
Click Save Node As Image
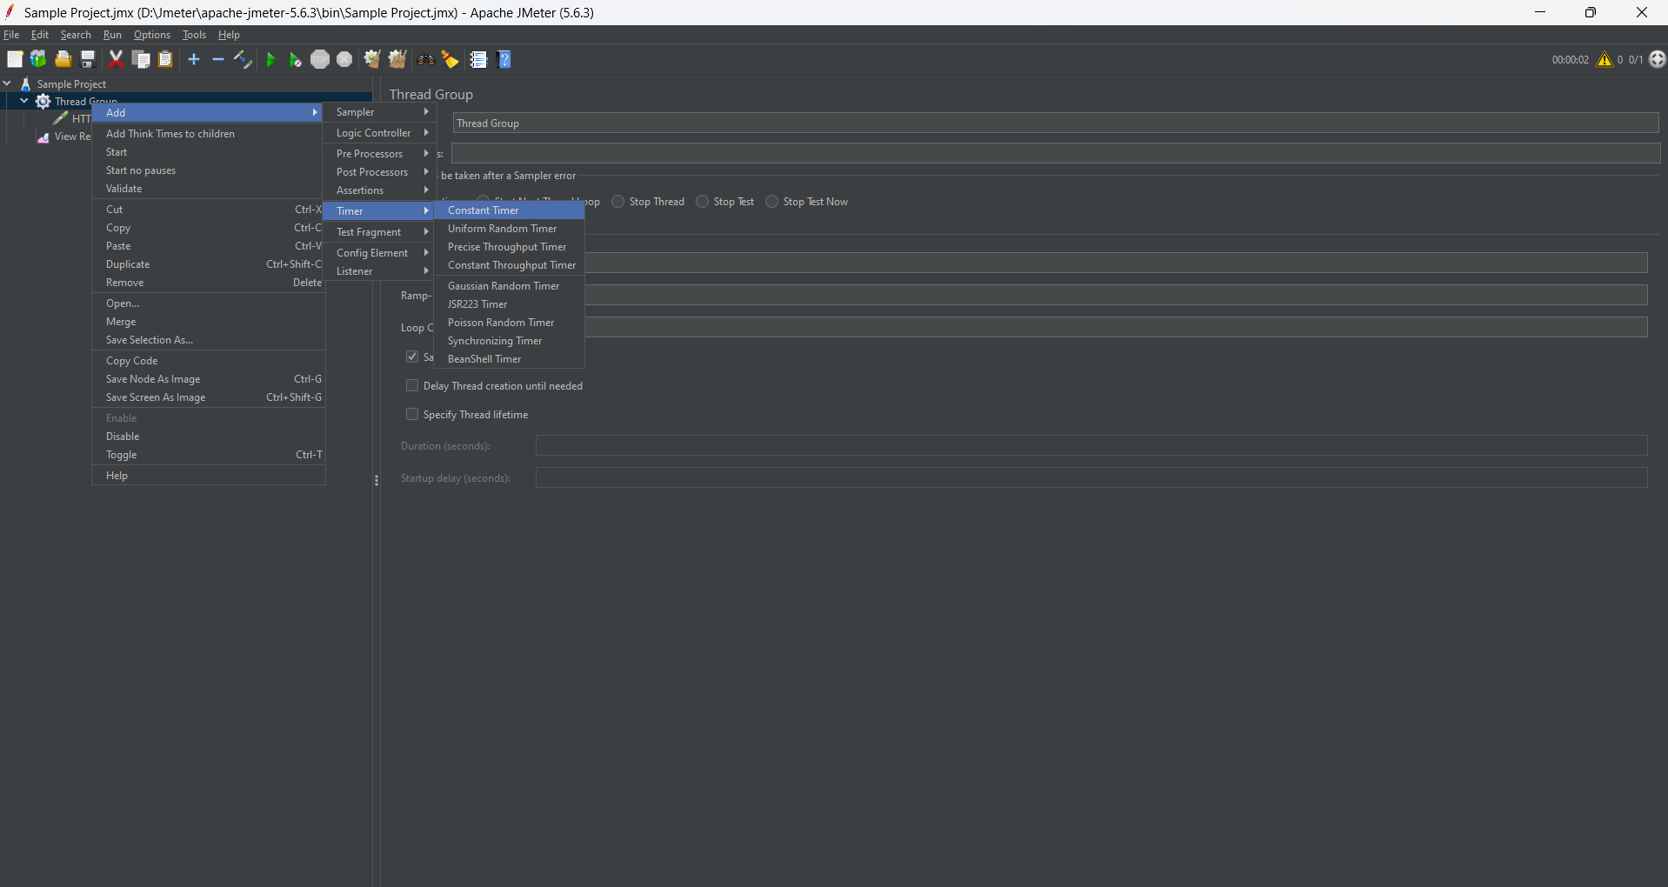[152, 378]
